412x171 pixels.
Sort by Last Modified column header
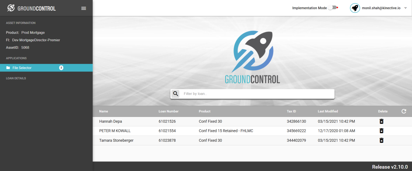tap(328, 111)
